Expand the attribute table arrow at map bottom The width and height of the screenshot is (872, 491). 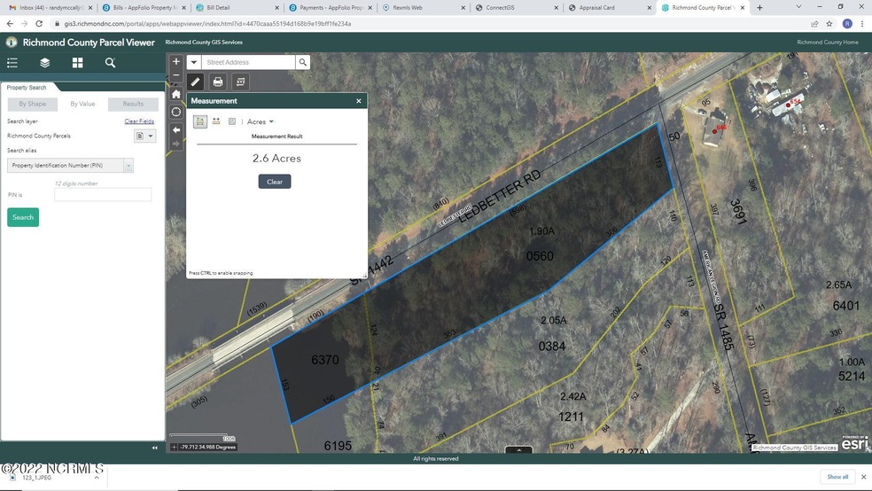click(519, 450)
